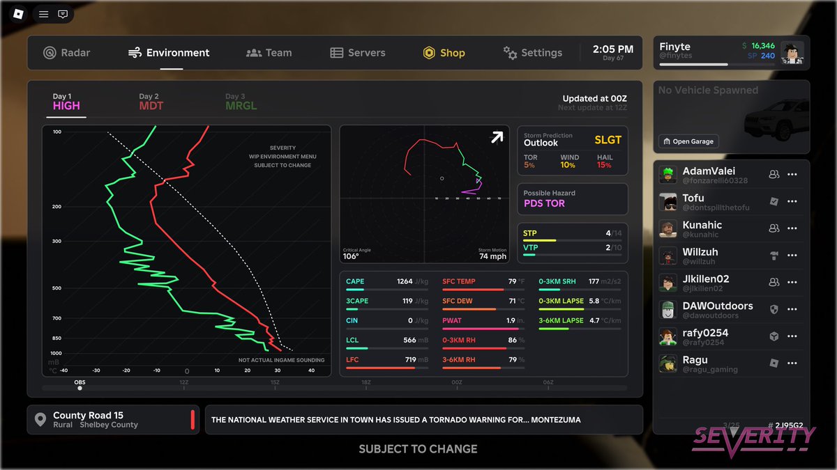Viewport: 837px width, 470px height.
Task: Select the Day 2 MDT outlook
Action: tap(151, 102)
